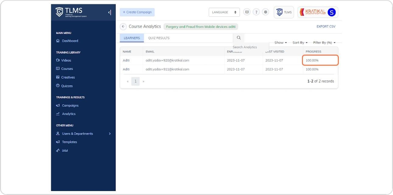This screenshot has height=195, width=393.
Task: Open Courses in the training library
Action: click(64, 69)
